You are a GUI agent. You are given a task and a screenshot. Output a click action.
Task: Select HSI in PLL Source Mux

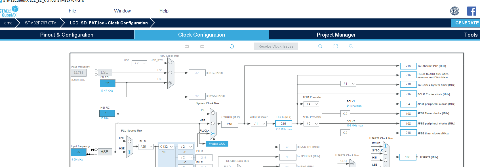(x=129, y=141)
